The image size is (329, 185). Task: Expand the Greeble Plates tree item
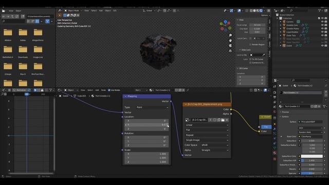[x=281, y=29]
